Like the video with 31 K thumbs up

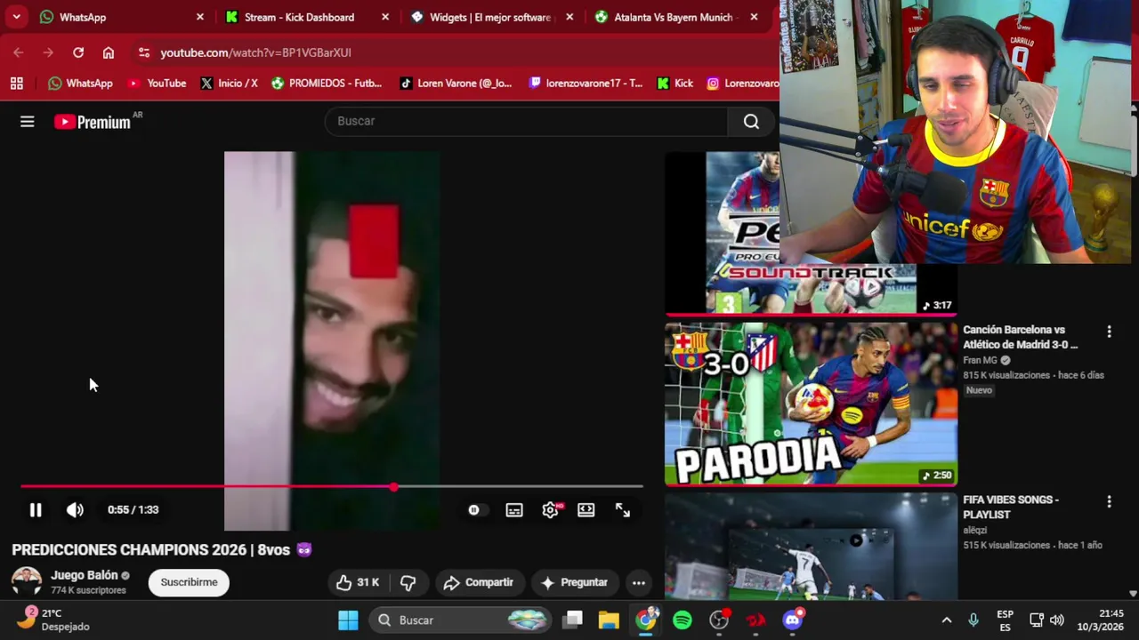(x=358, y=582)
